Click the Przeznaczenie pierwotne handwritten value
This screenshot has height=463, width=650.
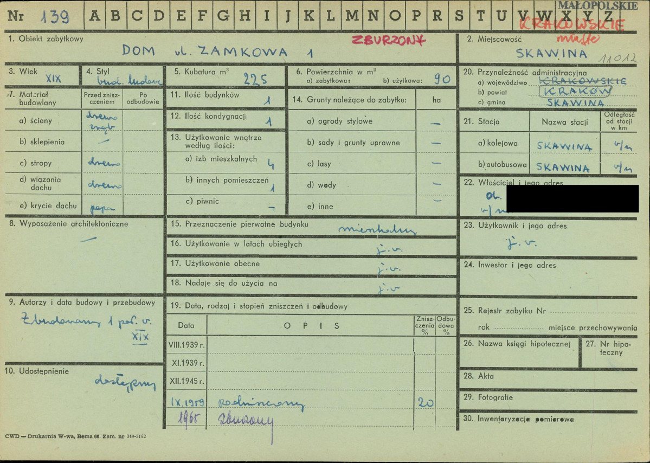pyautogui.click(x=377, y=230)
